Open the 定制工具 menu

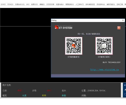[x=120, y=4]
